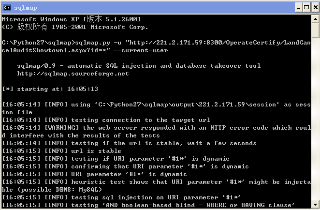Click the 'url is stable' info line
Screen dimensions: 320x210
click(x=62, y=151)
